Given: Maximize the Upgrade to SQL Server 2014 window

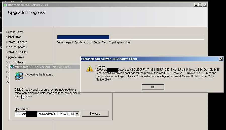Looking at the screenshot, I should pos(200,5).
